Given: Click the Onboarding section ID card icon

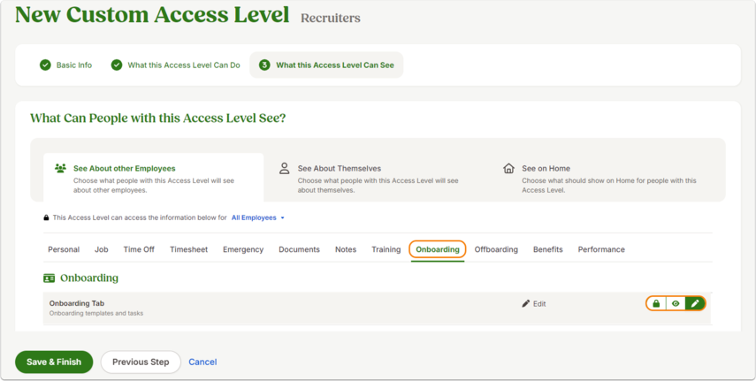Looking at the screenshot, I should [49, 278].
